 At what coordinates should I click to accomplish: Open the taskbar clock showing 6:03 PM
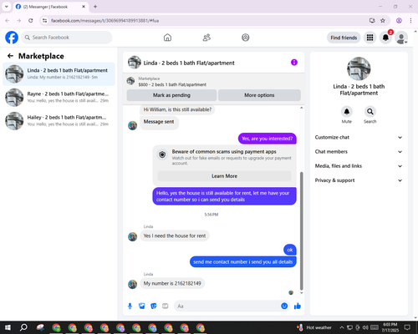point(390,327)
